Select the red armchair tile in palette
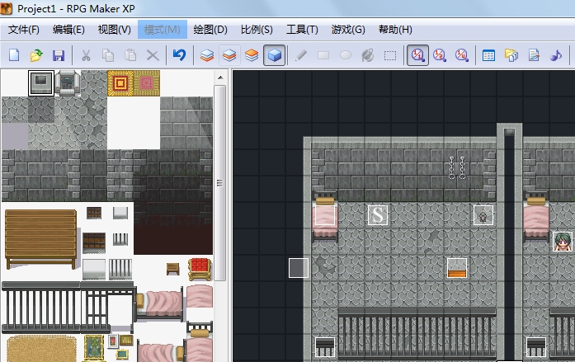This screenshot has height=362, width=575. point(200,269)
